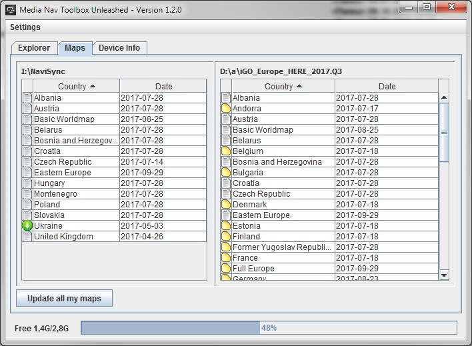Click the scrollbar up arrow in right list
The width and height of the screenshot is (472, 346).
coord(444,97)
